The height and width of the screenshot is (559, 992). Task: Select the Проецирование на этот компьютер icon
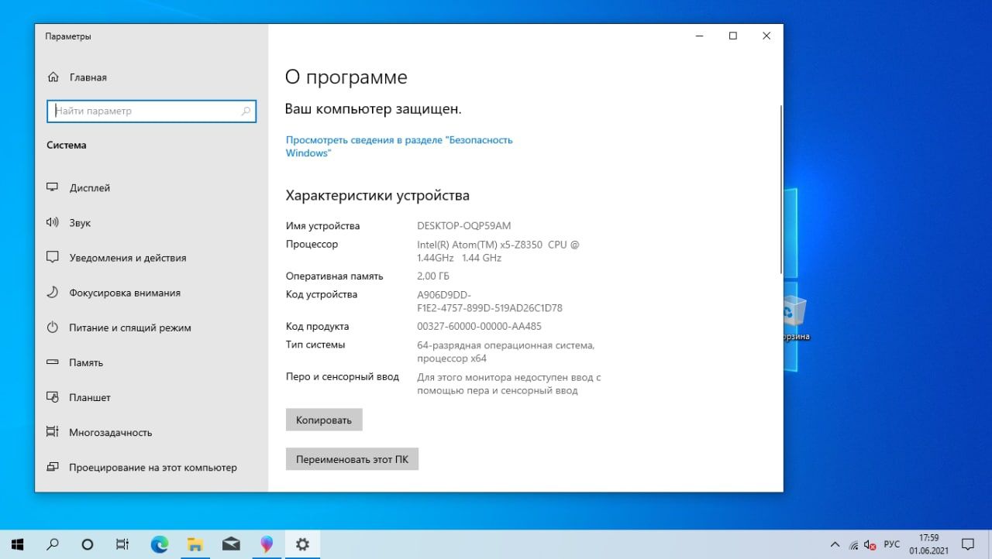(53, 467)
